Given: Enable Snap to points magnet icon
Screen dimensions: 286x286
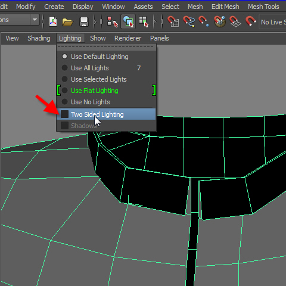Looking at the screenshot, I should (204, 21).
